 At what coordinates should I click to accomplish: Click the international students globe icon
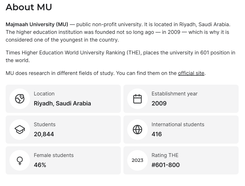[x=137, y=130]
